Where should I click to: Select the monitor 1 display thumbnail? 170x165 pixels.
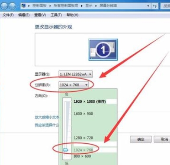(x=103, y=49)
